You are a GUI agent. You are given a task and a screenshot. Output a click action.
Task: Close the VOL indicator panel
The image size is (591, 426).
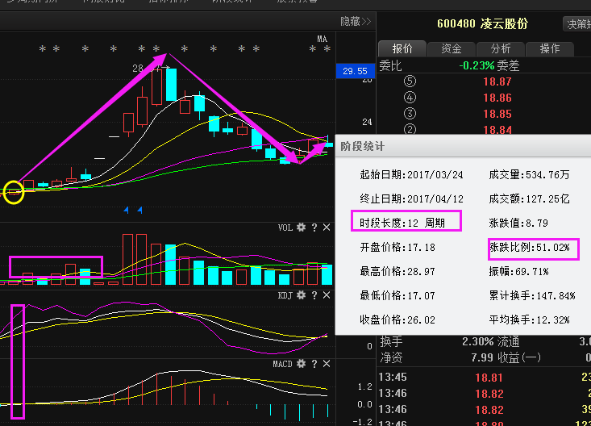[327, 228]
